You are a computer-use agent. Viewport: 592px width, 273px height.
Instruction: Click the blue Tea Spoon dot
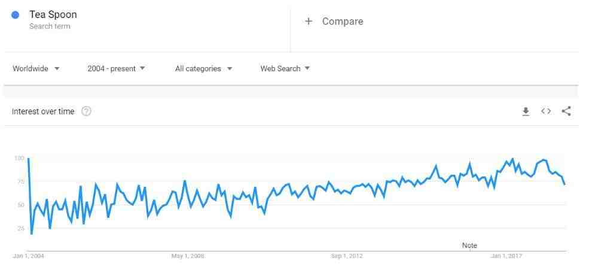coord(16,15)
